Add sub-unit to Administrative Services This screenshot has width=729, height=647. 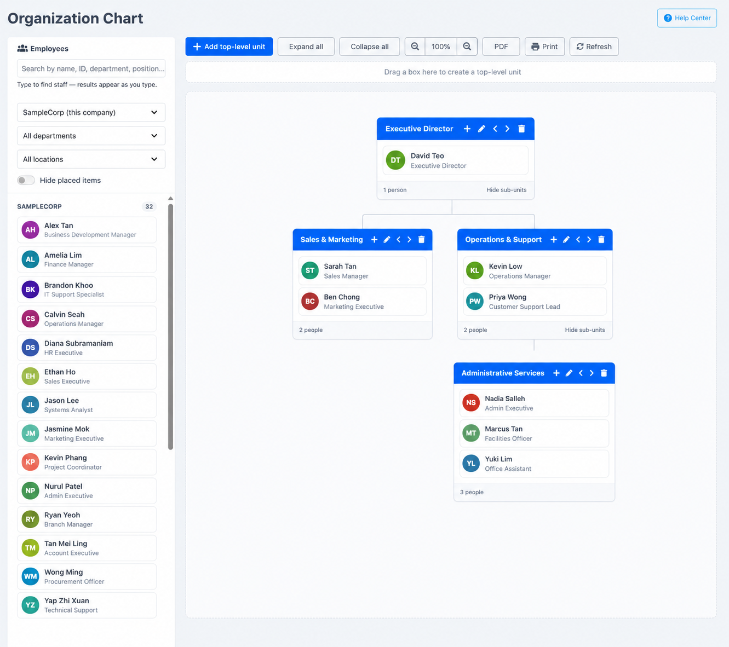556,373
